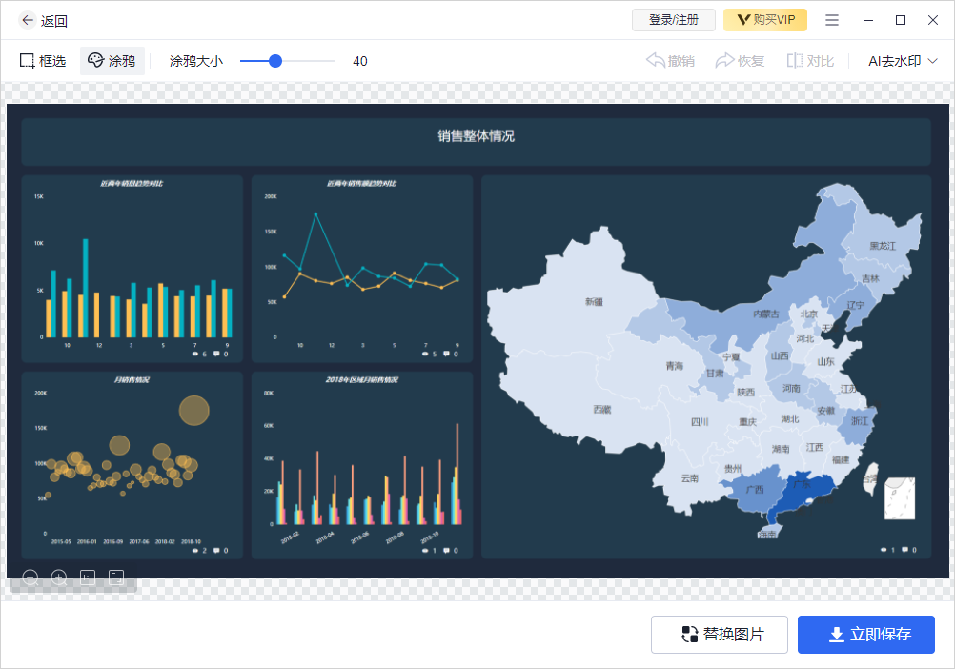Click 内蒙古 label on the map
Viewport: 955px width, 669px height.
[x=765, y=314]
